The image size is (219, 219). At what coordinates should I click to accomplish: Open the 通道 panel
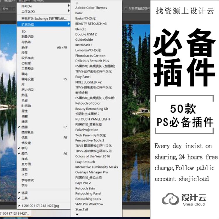click(44, 122)
